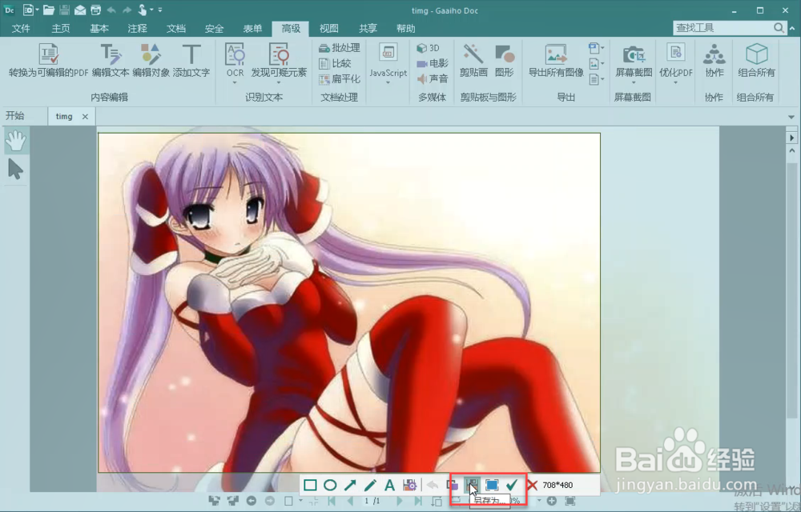The width and height of the screenshot is (801, 512).
Task: Click 导出所有图像 export icon
Action: tap(556, 54)
